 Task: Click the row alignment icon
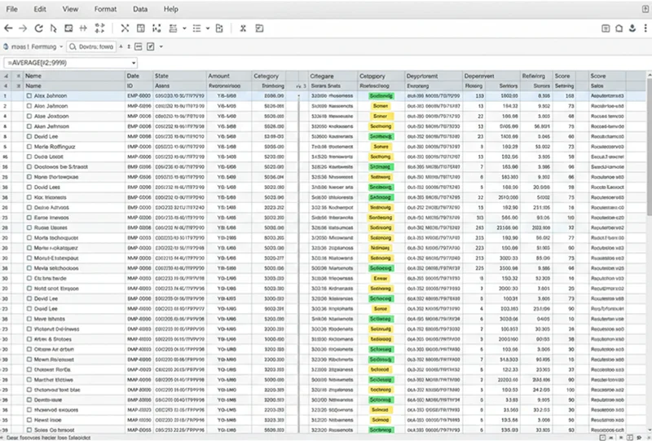coord(173,29)
